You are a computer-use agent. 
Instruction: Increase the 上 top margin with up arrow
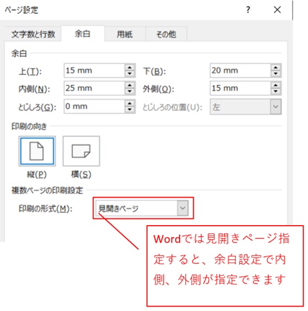130,67
